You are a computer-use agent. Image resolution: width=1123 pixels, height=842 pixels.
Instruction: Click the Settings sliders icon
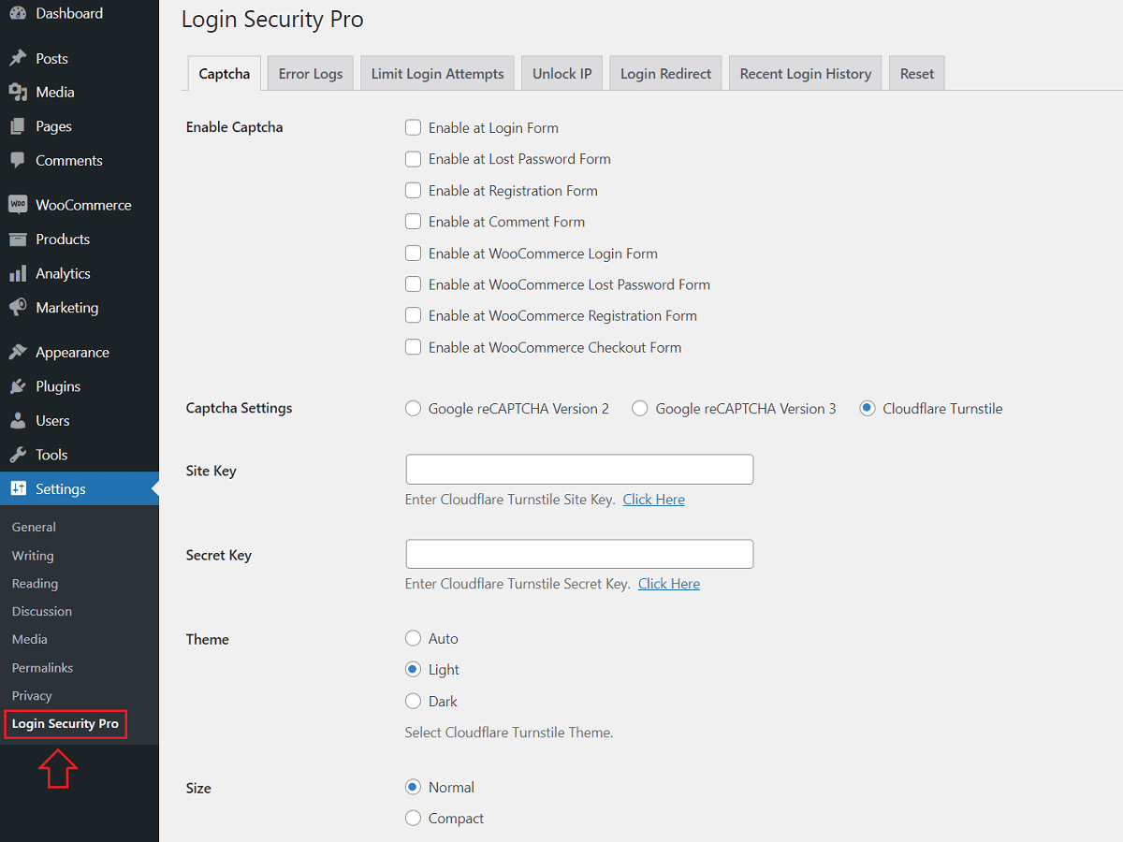click(18, 488)
